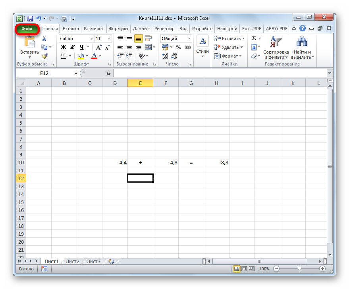Expand the Name Box dropdown arrow
Viewport: 349px width, 289px height.
pyautogui.click(x=76, y=73)
